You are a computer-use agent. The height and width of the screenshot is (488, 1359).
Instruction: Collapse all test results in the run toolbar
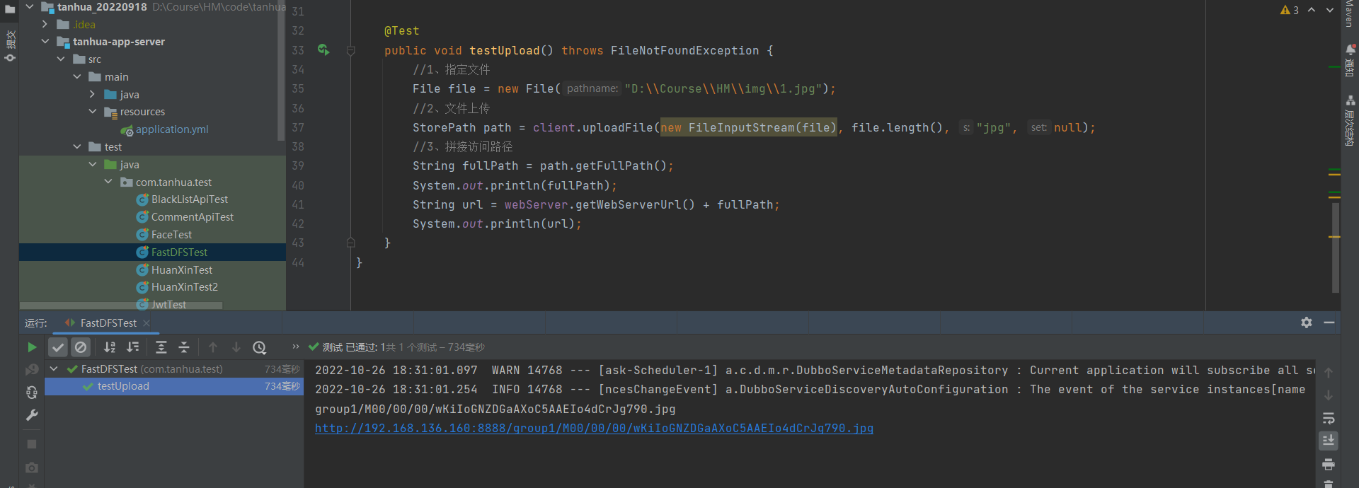pos(184,347)
